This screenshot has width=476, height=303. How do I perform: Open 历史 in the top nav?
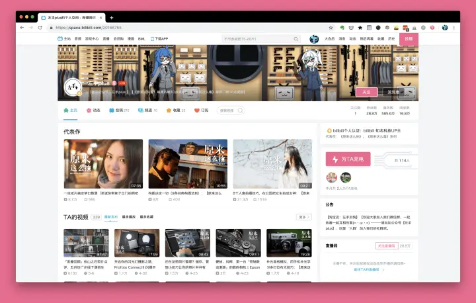[x=391, y=39]
